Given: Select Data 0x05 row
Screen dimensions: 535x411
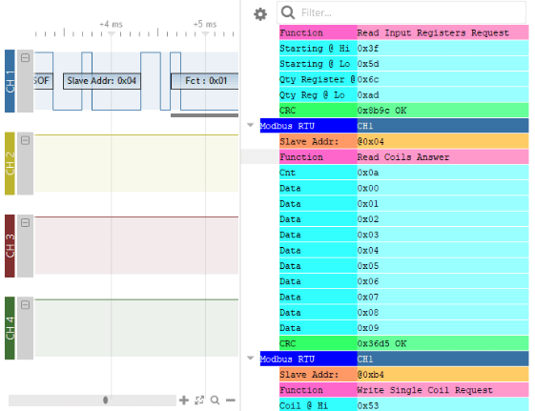Looking at the screenshot, I should click(404, 266).
